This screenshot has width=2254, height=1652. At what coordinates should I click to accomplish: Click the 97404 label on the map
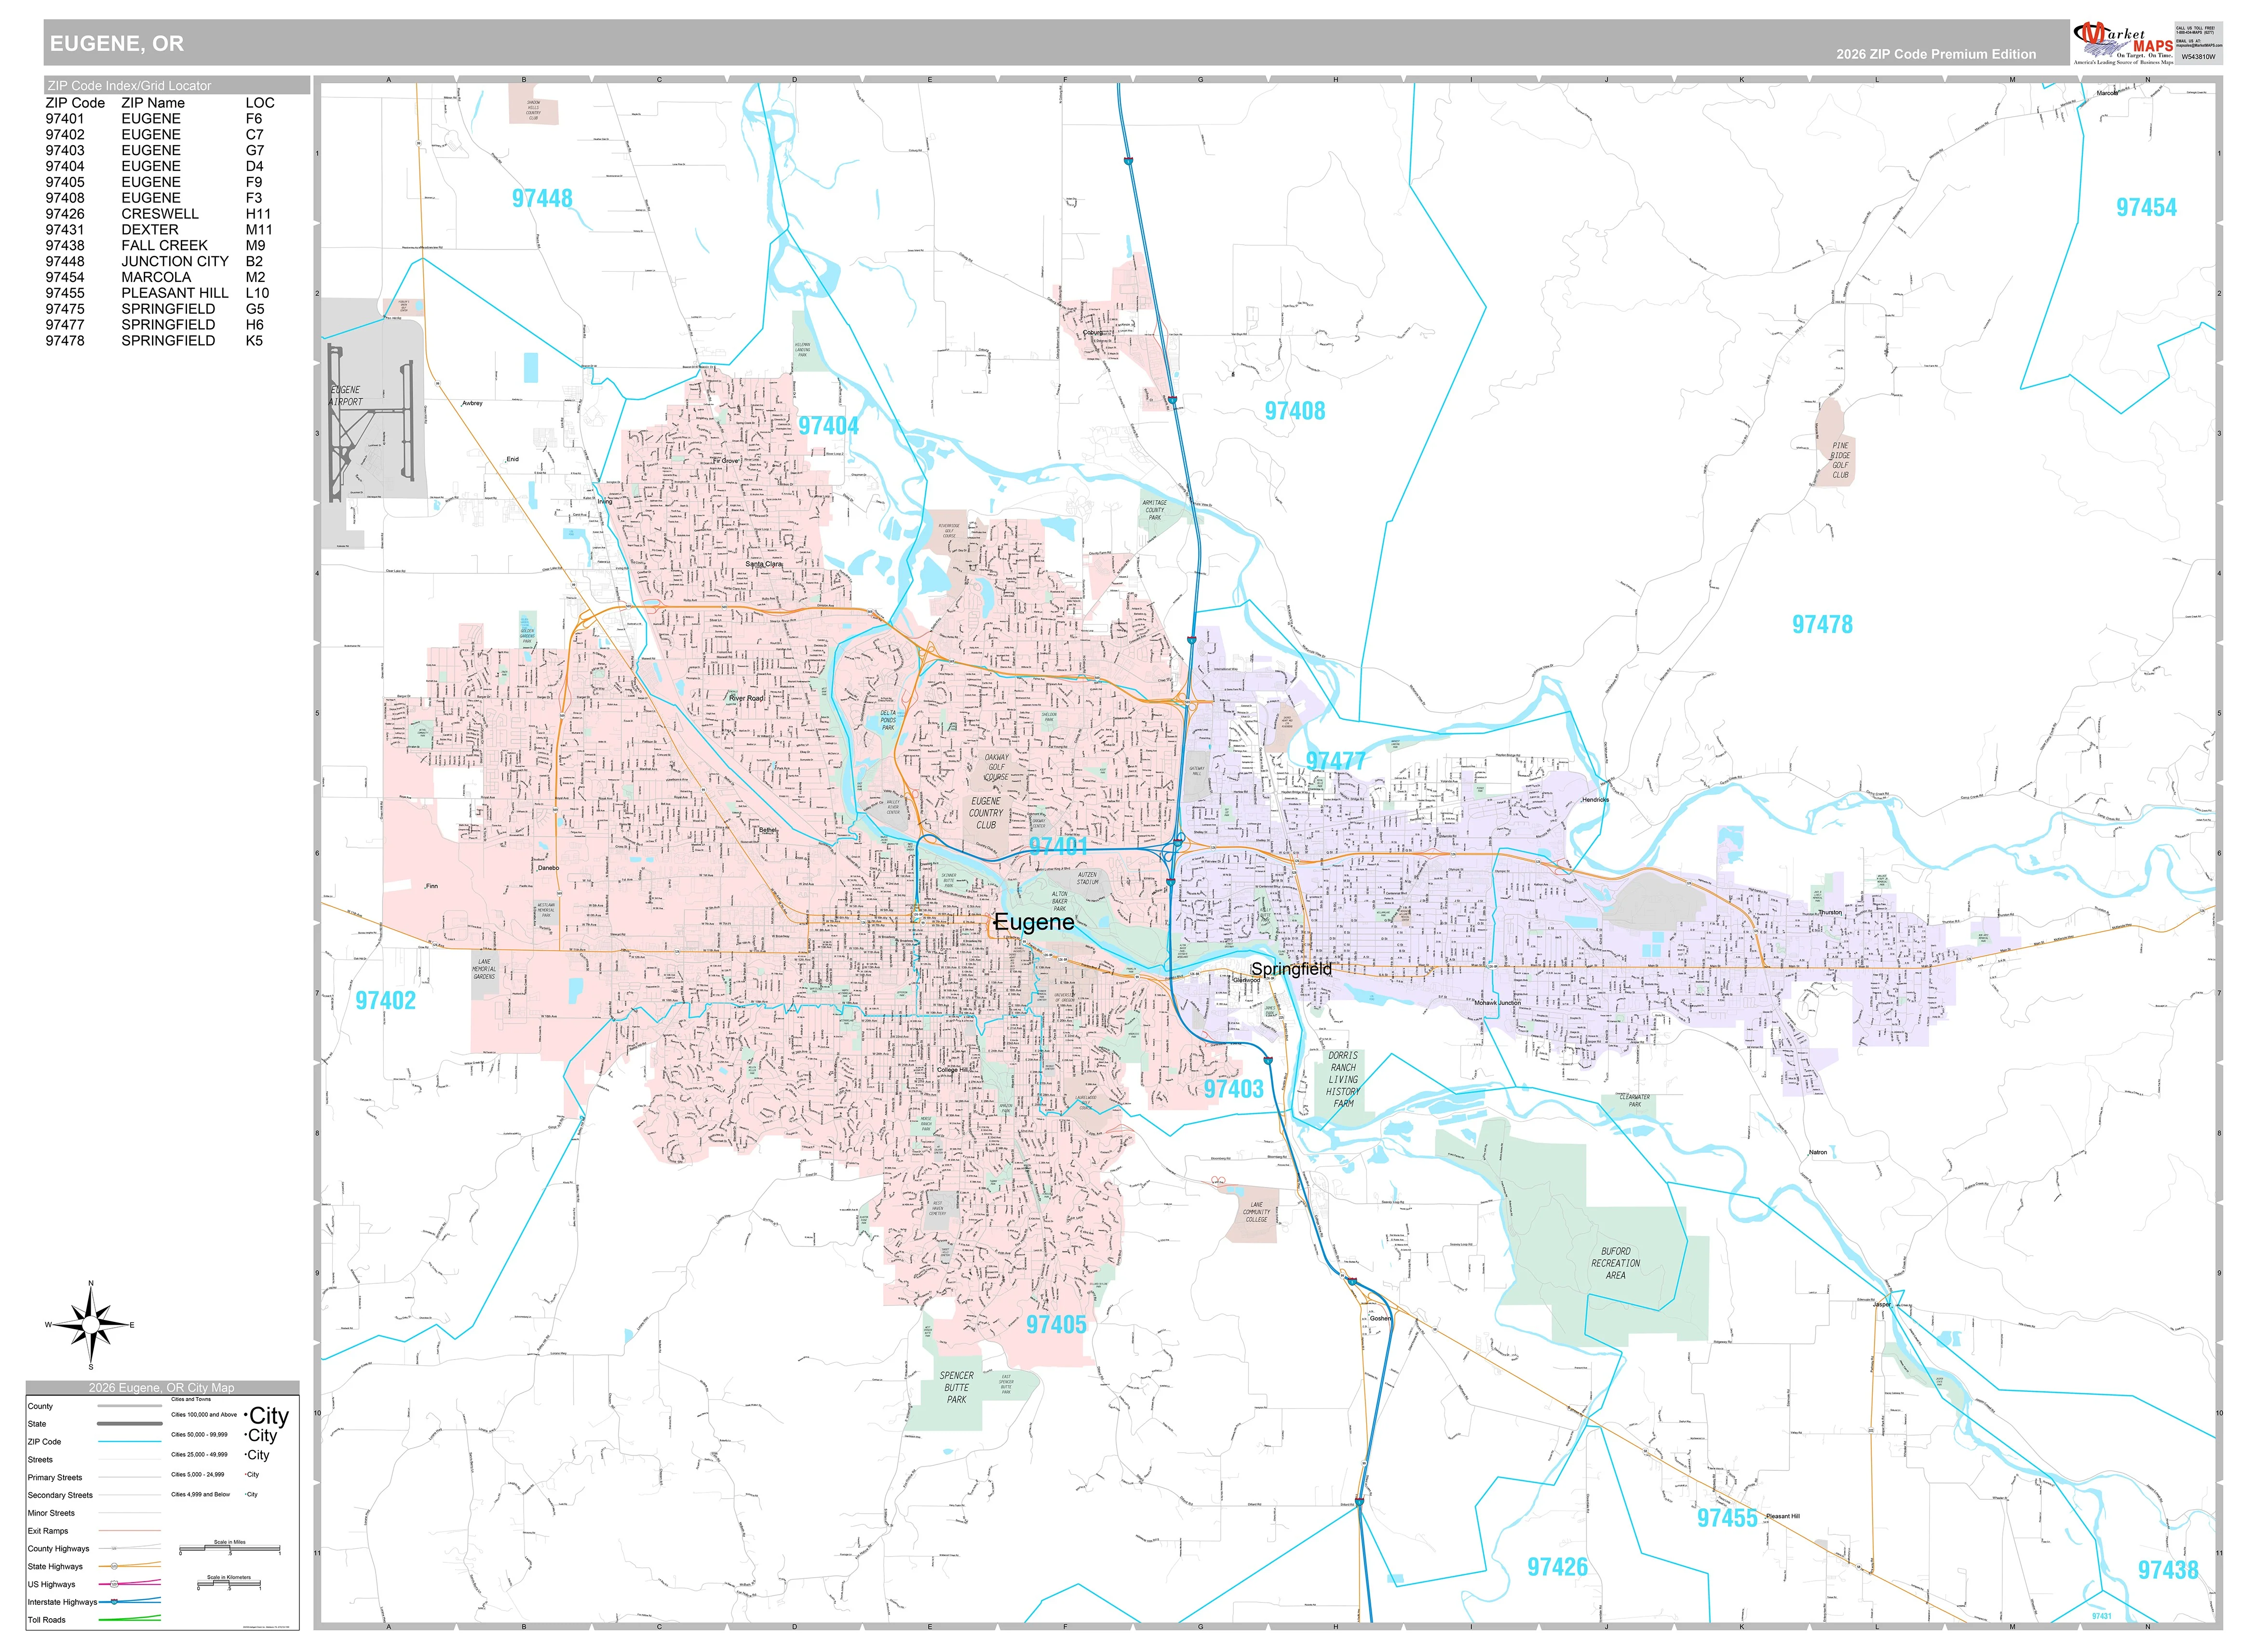tap(828, 426)
